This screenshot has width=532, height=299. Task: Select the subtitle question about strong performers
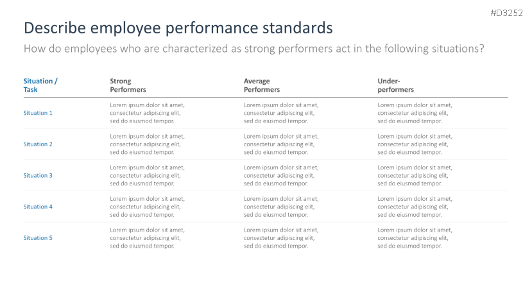click(253, 49)
